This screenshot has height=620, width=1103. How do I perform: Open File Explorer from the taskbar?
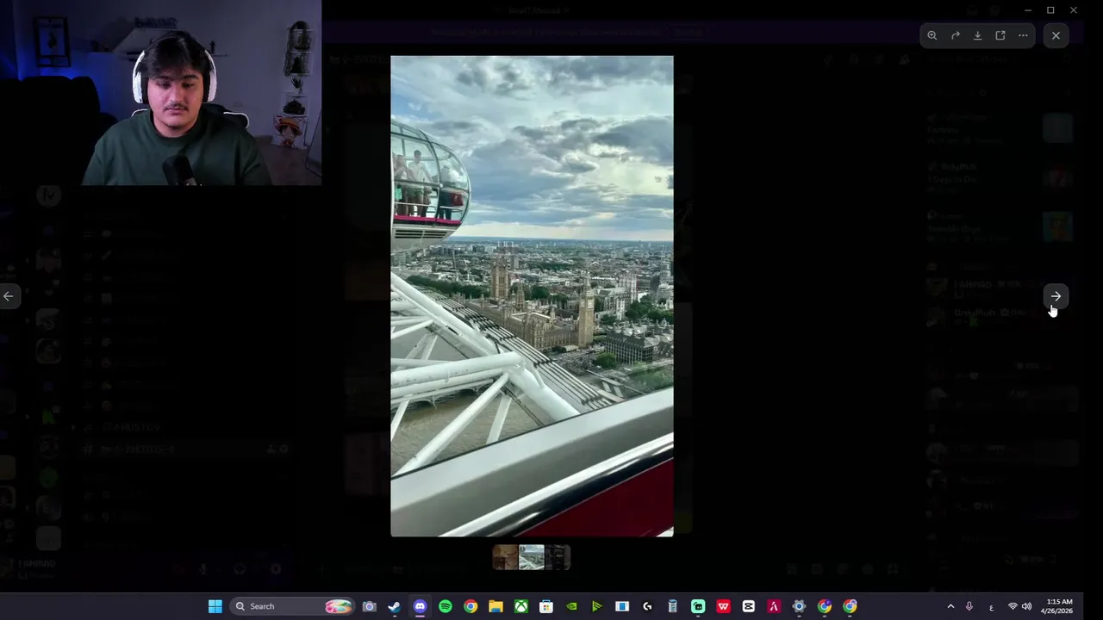[x=495, y=606]
